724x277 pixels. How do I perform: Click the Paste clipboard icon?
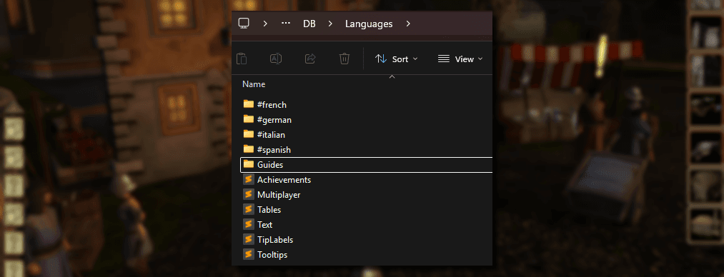[242, 59]
